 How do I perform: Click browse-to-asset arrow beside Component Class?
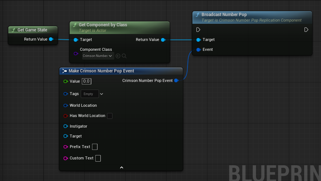coord(118,56)
